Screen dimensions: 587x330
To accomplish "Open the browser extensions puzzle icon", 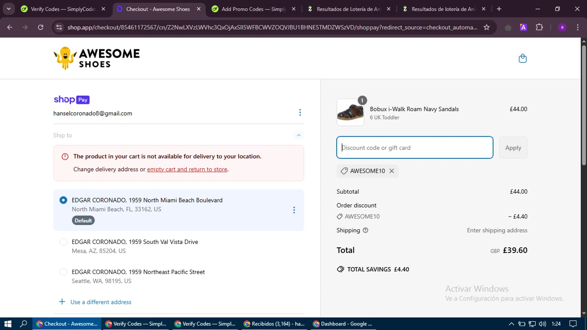I will click(x=539, y=27).
